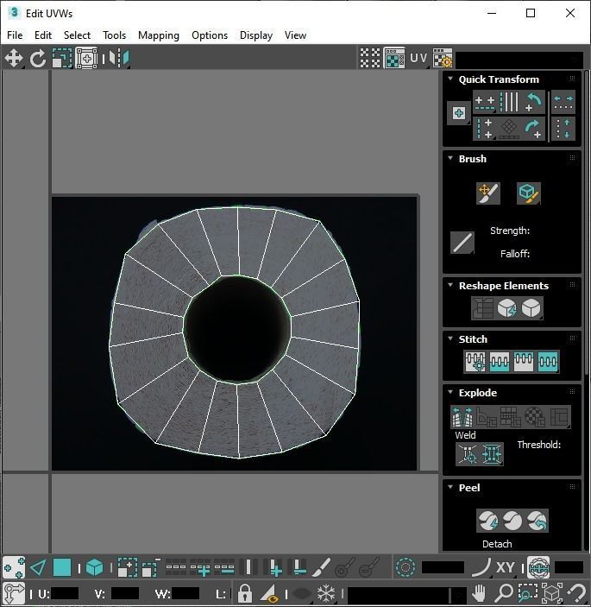Click Shrink Selection icon
Image resolution: width=591 pixels, height=607 pixels.
(151, 568)
